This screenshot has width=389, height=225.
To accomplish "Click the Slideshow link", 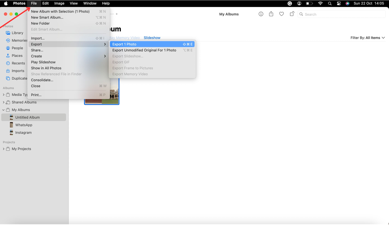I will coord(152,38).
